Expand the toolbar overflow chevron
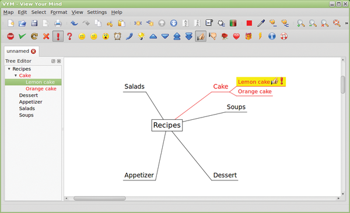 (x=346, y=23)
